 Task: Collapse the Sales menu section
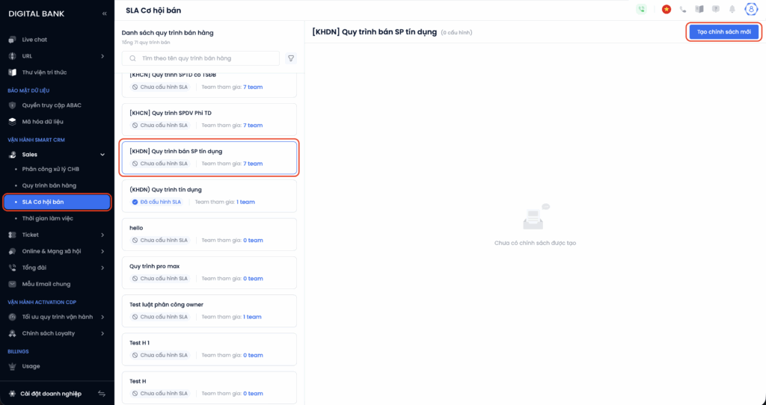pos(102,154)
